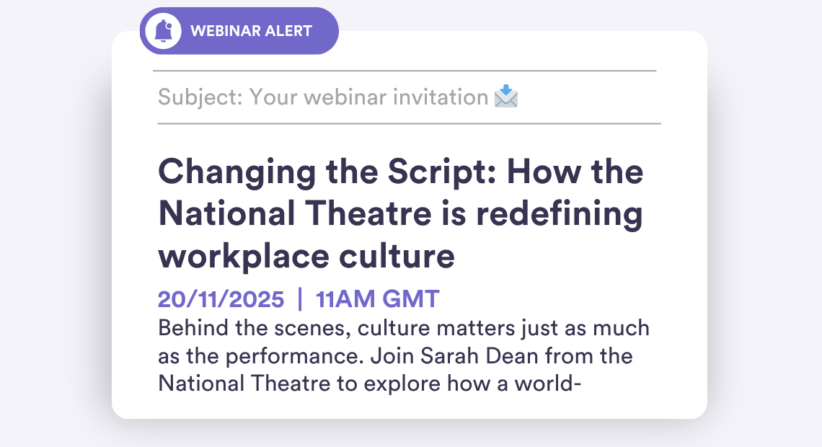This screenshot has width=822, height=447.
Task: Select the date 20/11/2025 text
Action: point(220,298)
